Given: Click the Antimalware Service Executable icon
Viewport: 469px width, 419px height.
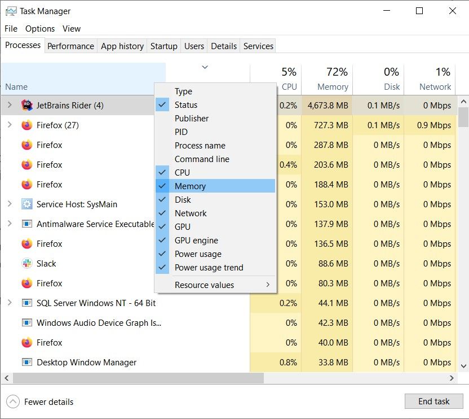Looking at the screenshot, I should (x=26, y=224).
